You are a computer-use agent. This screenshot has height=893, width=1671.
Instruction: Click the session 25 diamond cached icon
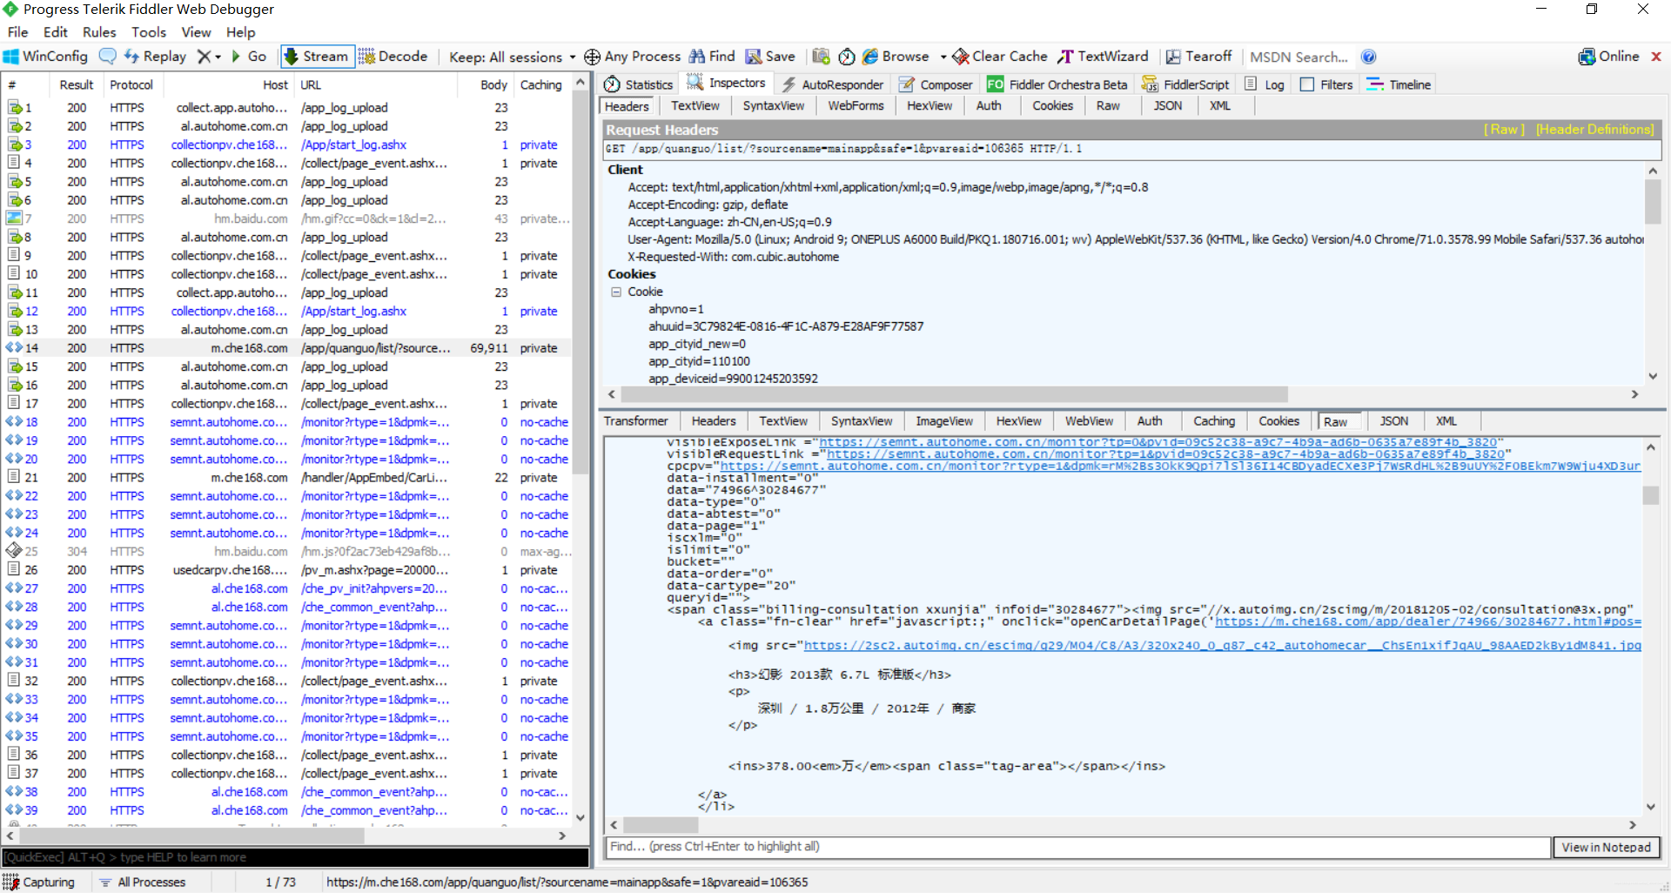coord(14,552)
